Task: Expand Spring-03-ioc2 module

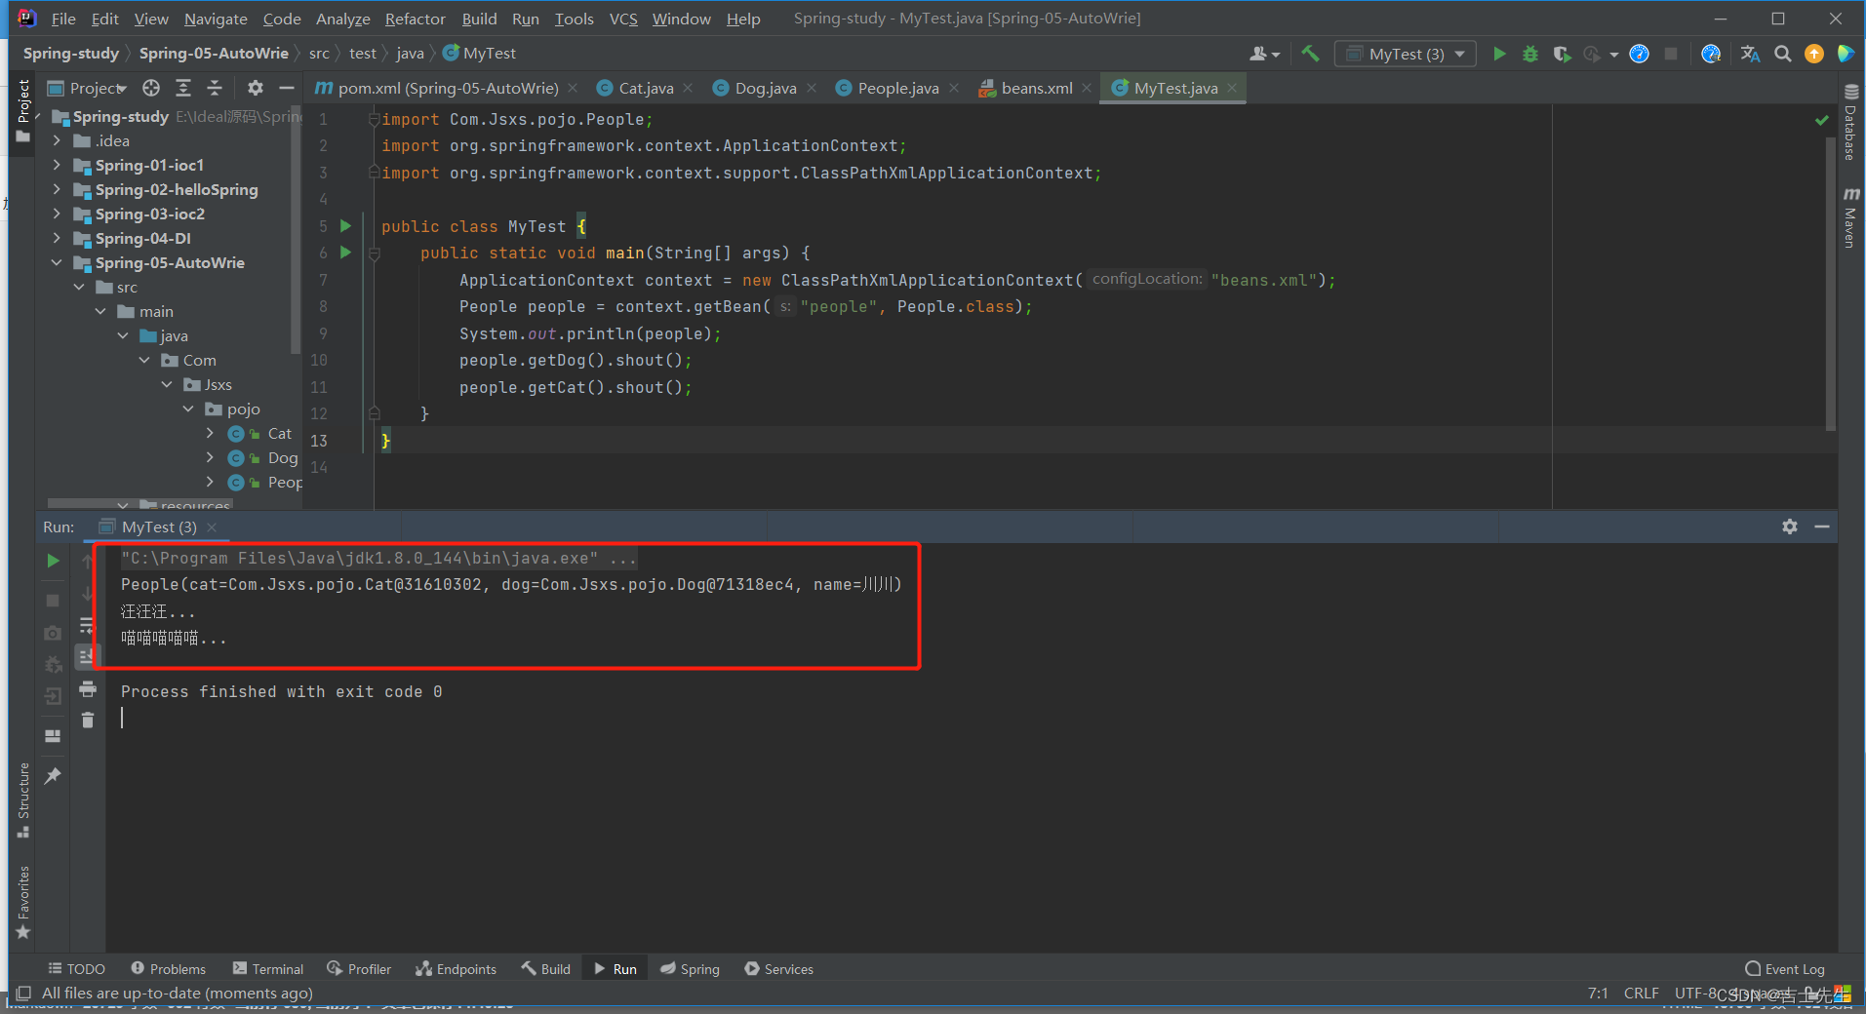Action: (x=57, y=214)
